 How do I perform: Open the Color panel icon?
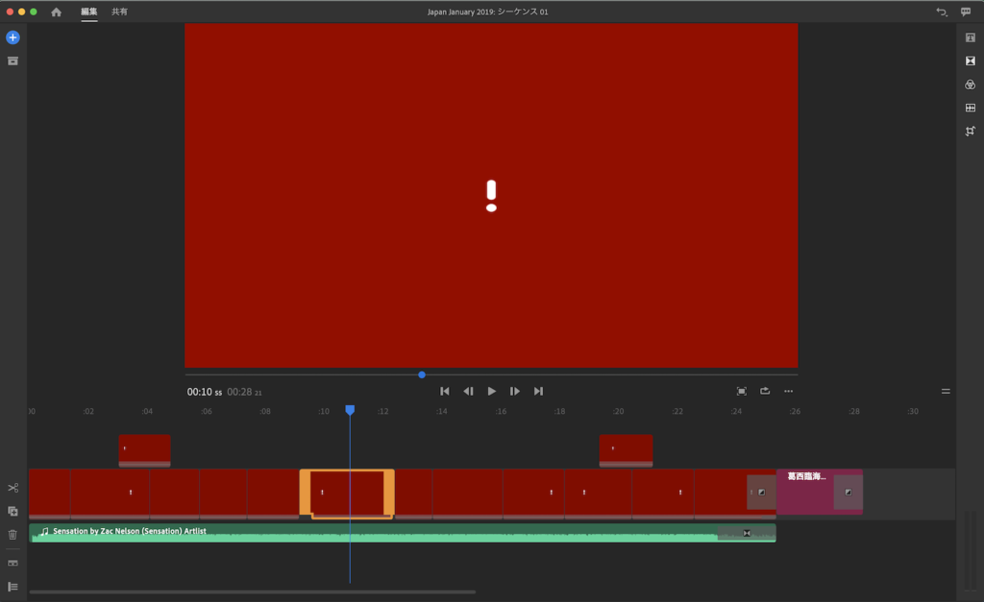(971, 84)
